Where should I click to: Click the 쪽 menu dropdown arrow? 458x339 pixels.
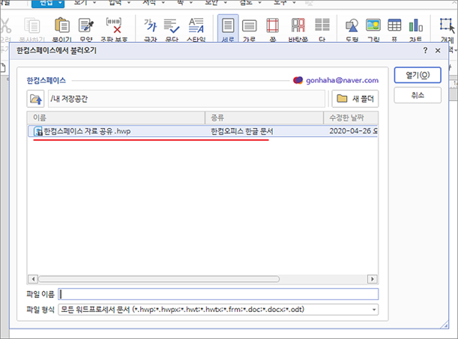pyautogui.click(x=191, y=3)
